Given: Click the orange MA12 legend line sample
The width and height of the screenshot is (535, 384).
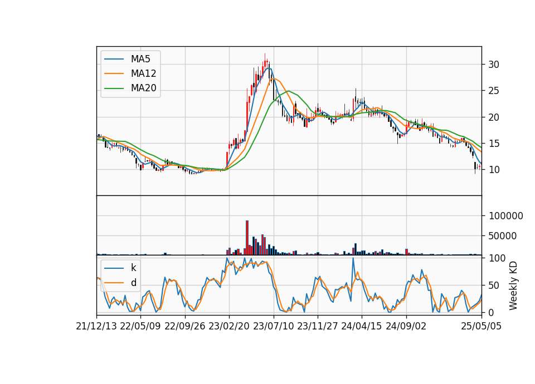Looking at the screenshot, I should coord(114,73).
